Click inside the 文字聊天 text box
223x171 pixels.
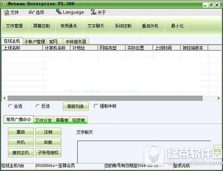point(144,152)
